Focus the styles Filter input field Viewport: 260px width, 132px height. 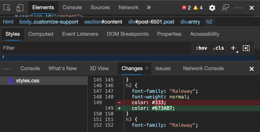click(96, 48)
